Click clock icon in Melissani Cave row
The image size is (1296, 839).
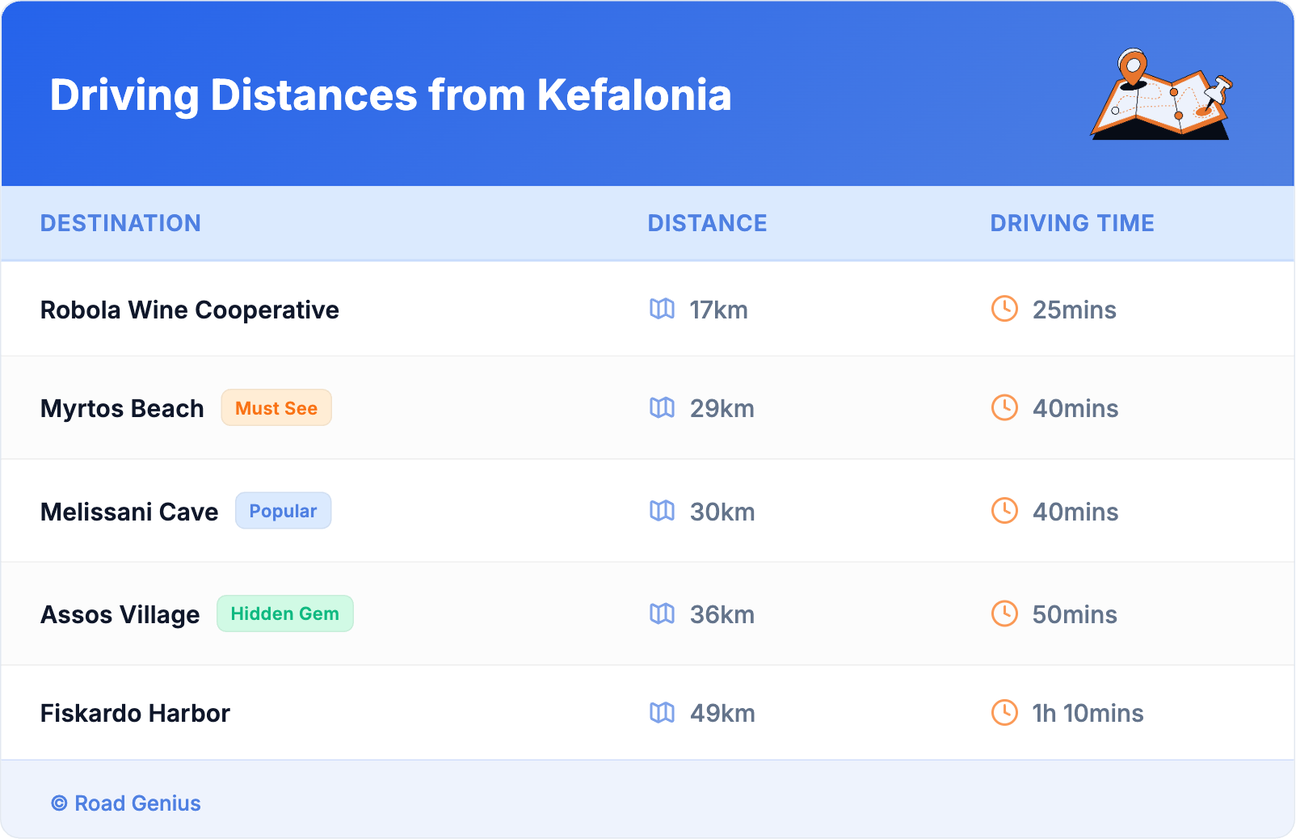click(x=1004, y=511)
